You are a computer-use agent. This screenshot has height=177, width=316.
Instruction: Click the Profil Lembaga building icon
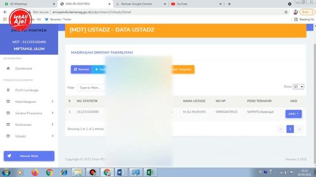tap(8, 90)
